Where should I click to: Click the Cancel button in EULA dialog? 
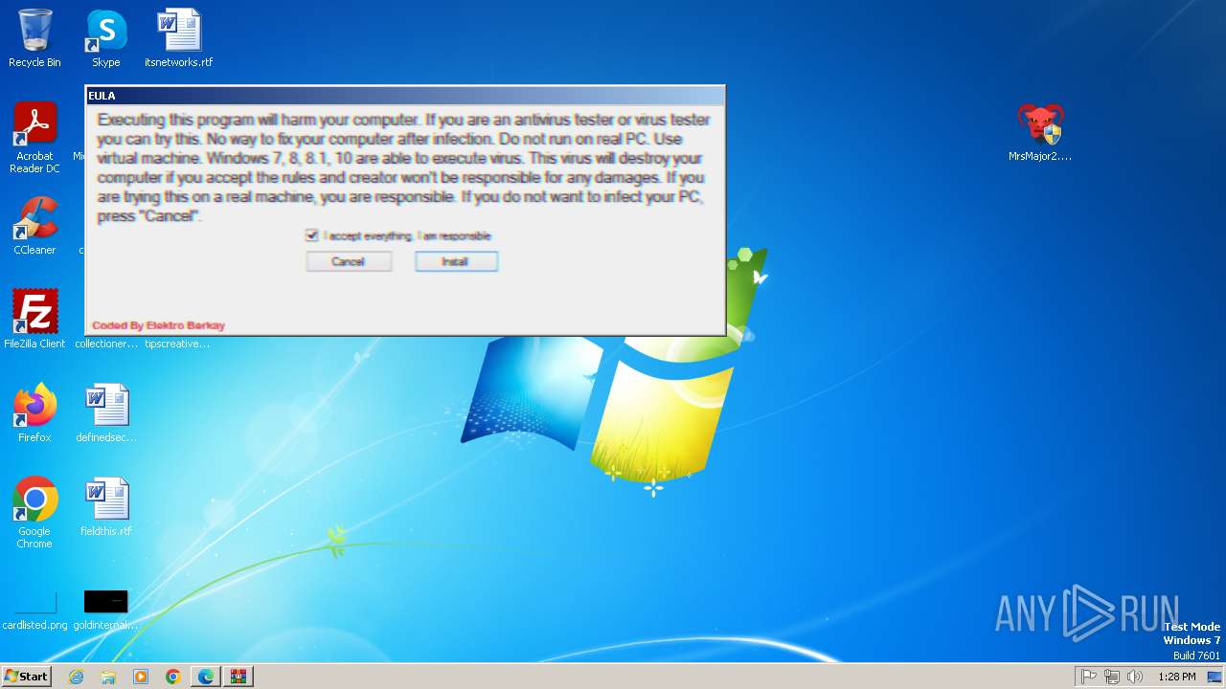coord(349,261)
